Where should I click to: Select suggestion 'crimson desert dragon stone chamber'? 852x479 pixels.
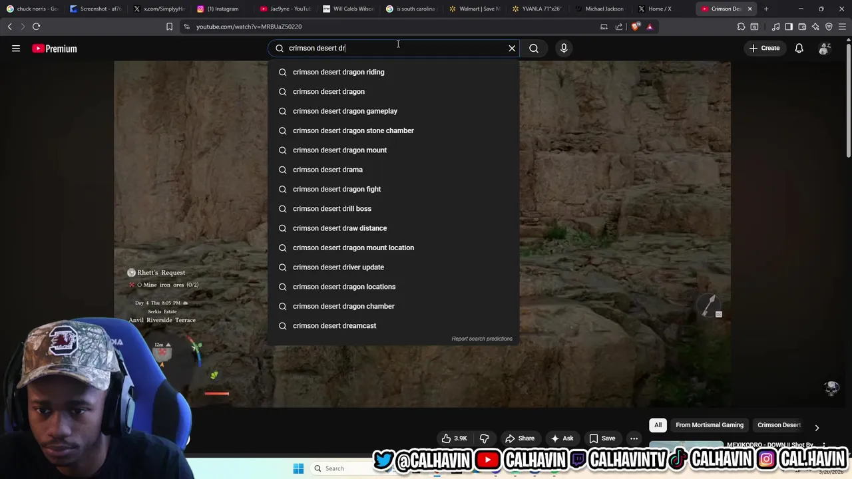[x=393, y=130]
